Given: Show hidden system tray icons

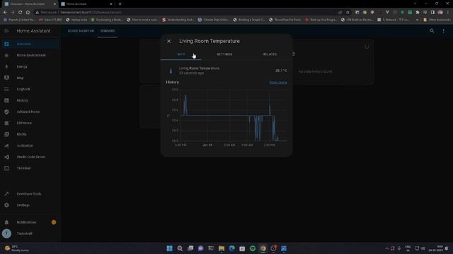Looking at the screenshot, I should point(387,248).
